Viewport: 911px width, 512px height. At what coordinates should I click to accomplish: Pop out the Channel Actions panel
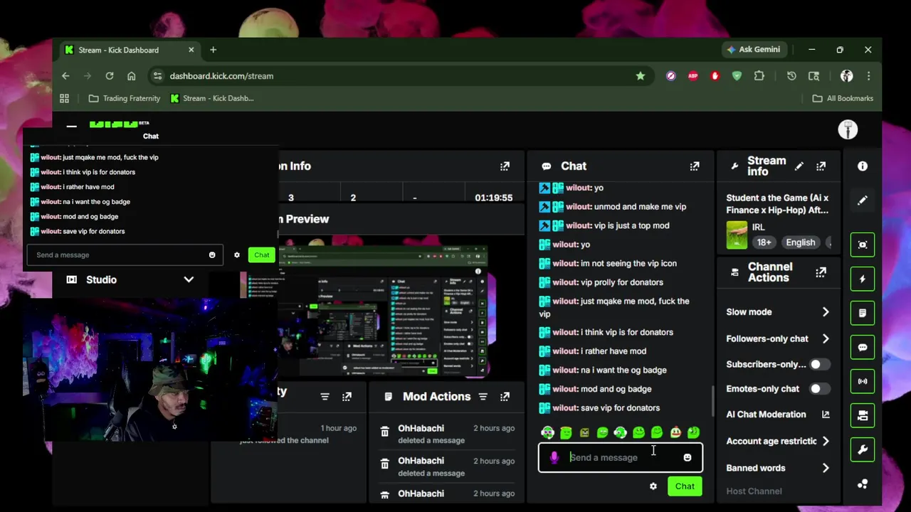click(x=821, y=272)
